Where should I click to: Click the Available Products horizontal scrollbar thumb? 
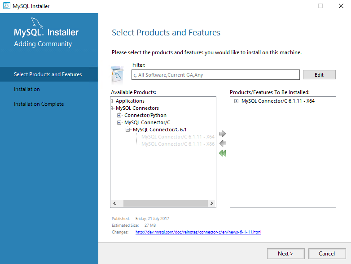point(166,203)
